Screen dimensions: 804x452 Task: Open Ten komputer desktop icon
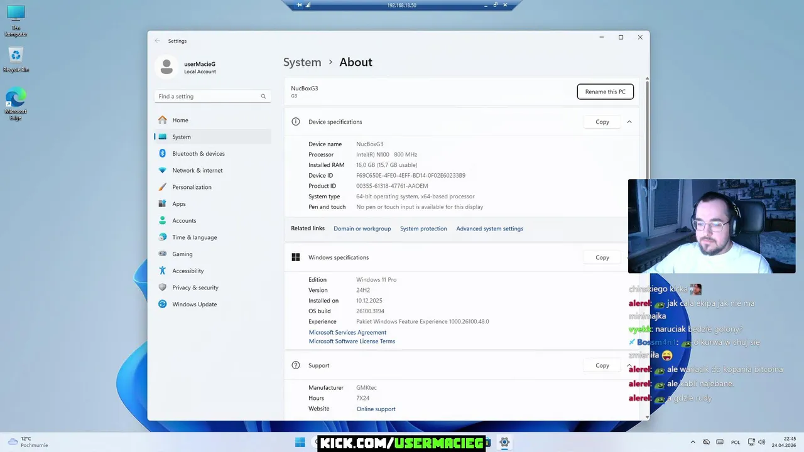coord(16,21)
